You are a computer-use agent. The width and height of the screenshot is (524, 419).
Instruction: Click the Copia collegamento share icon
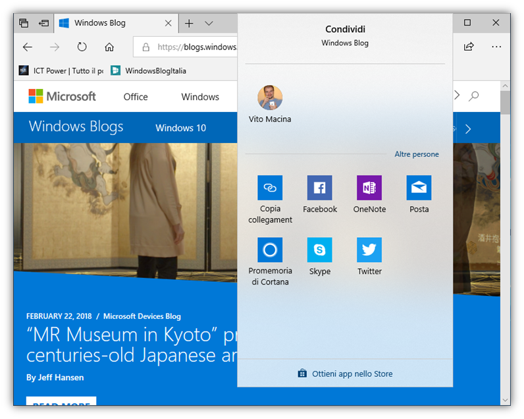[x=270, y=188]
